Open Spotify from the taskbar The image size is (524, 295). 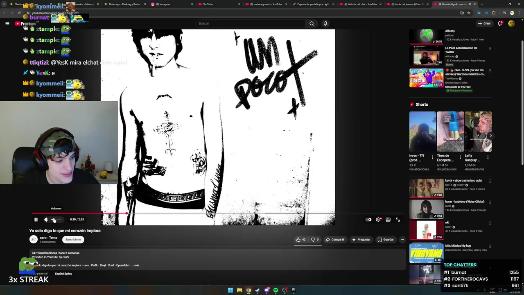coord(276,290)
